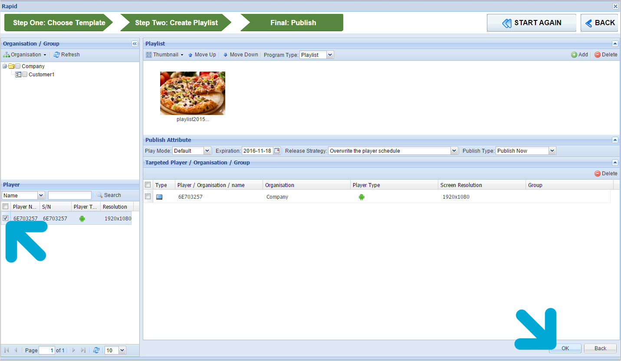Select the pizza playlist thumbnail
This screenshot has height=361, width=621.
click(x=193, y=93)
